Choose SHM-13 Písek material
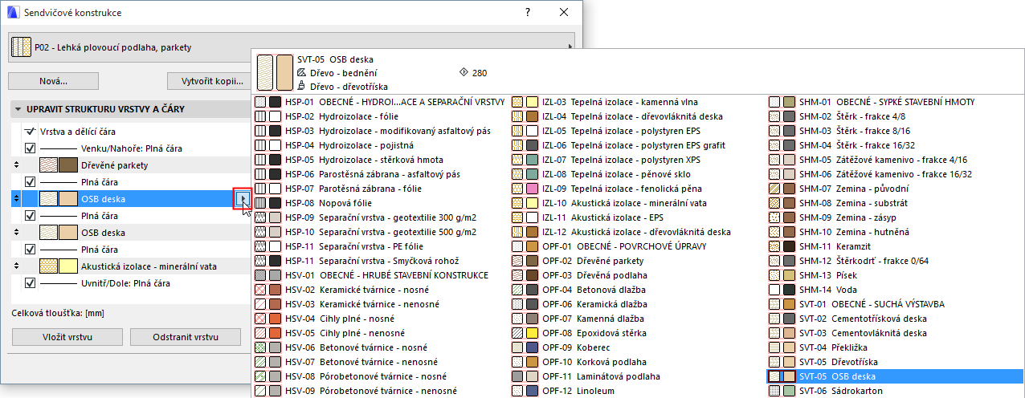The width and height of the screenshot is (1025, 398). pyautogui.click(x=895, y=275)
